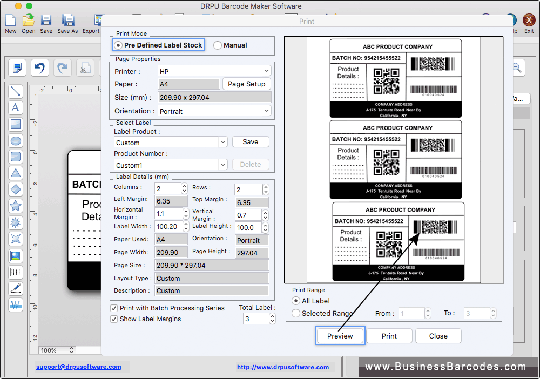Click the third label in print preview

tap(398, 241)
